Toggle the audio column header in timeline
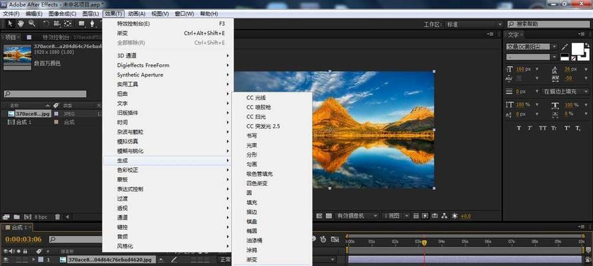 point(12,251)
